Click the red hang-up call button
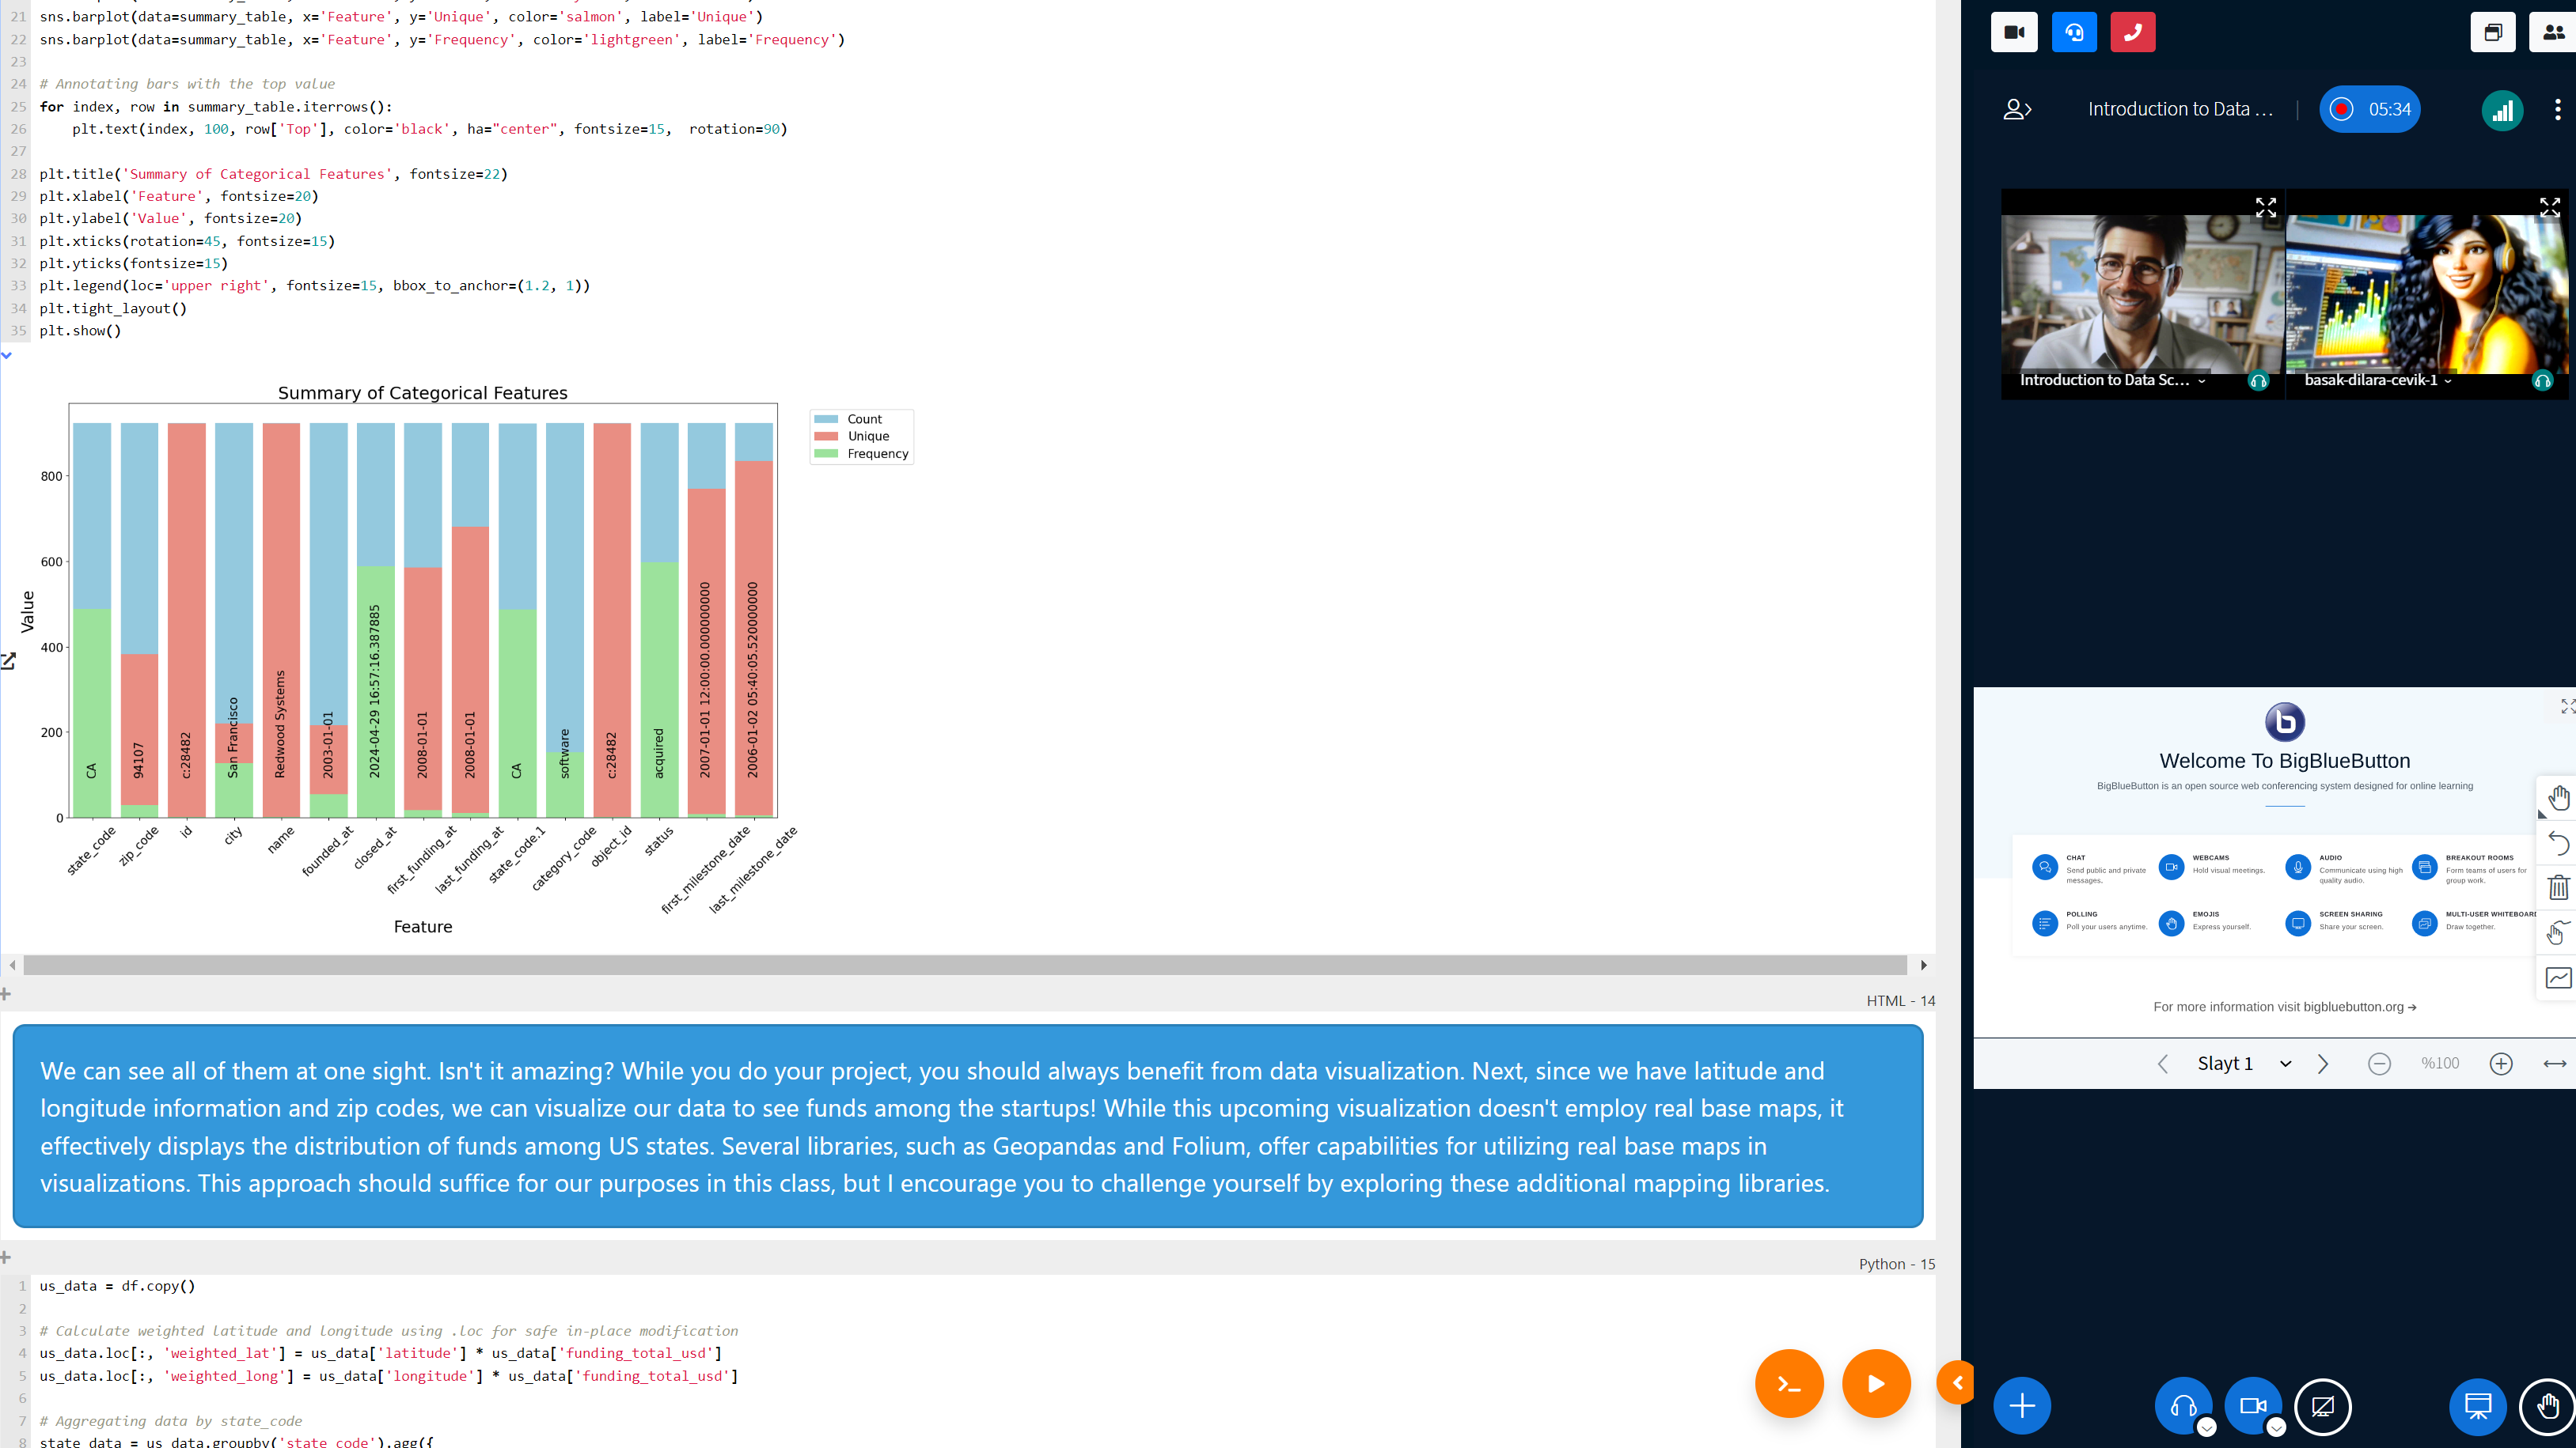This screenshot has height=1448, width=2576. pyautogui.click(x=2132, y=32)
